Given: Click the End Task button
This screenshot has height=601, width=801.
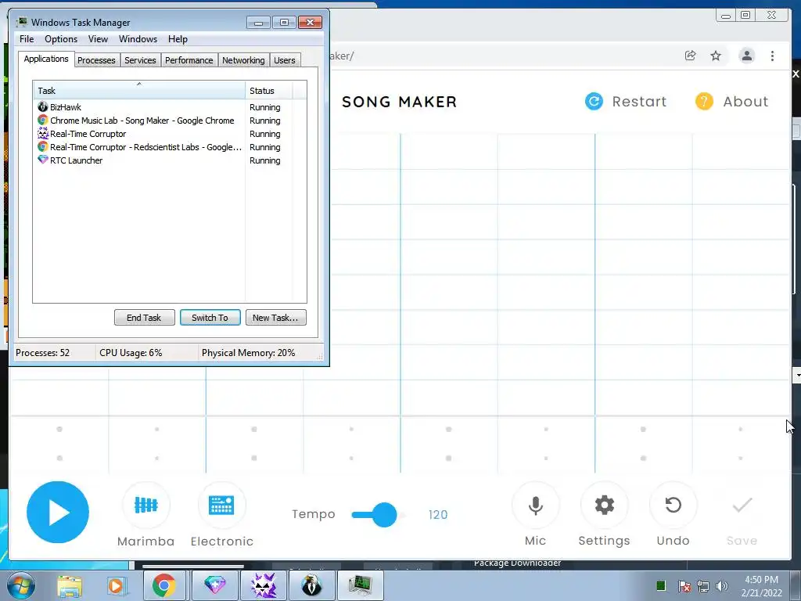Looking at the screenshot, I should coord(144,318).
